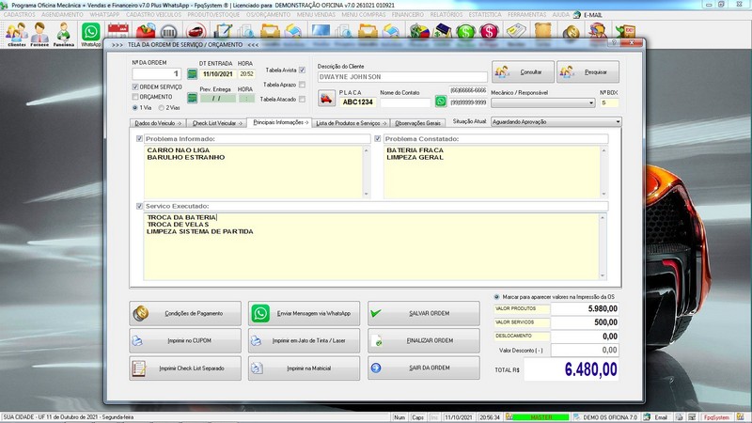Toggle the Problema Informado checkbox
Image resolution: width=752 pixels, height=423 pixels.
coord(139,138)
